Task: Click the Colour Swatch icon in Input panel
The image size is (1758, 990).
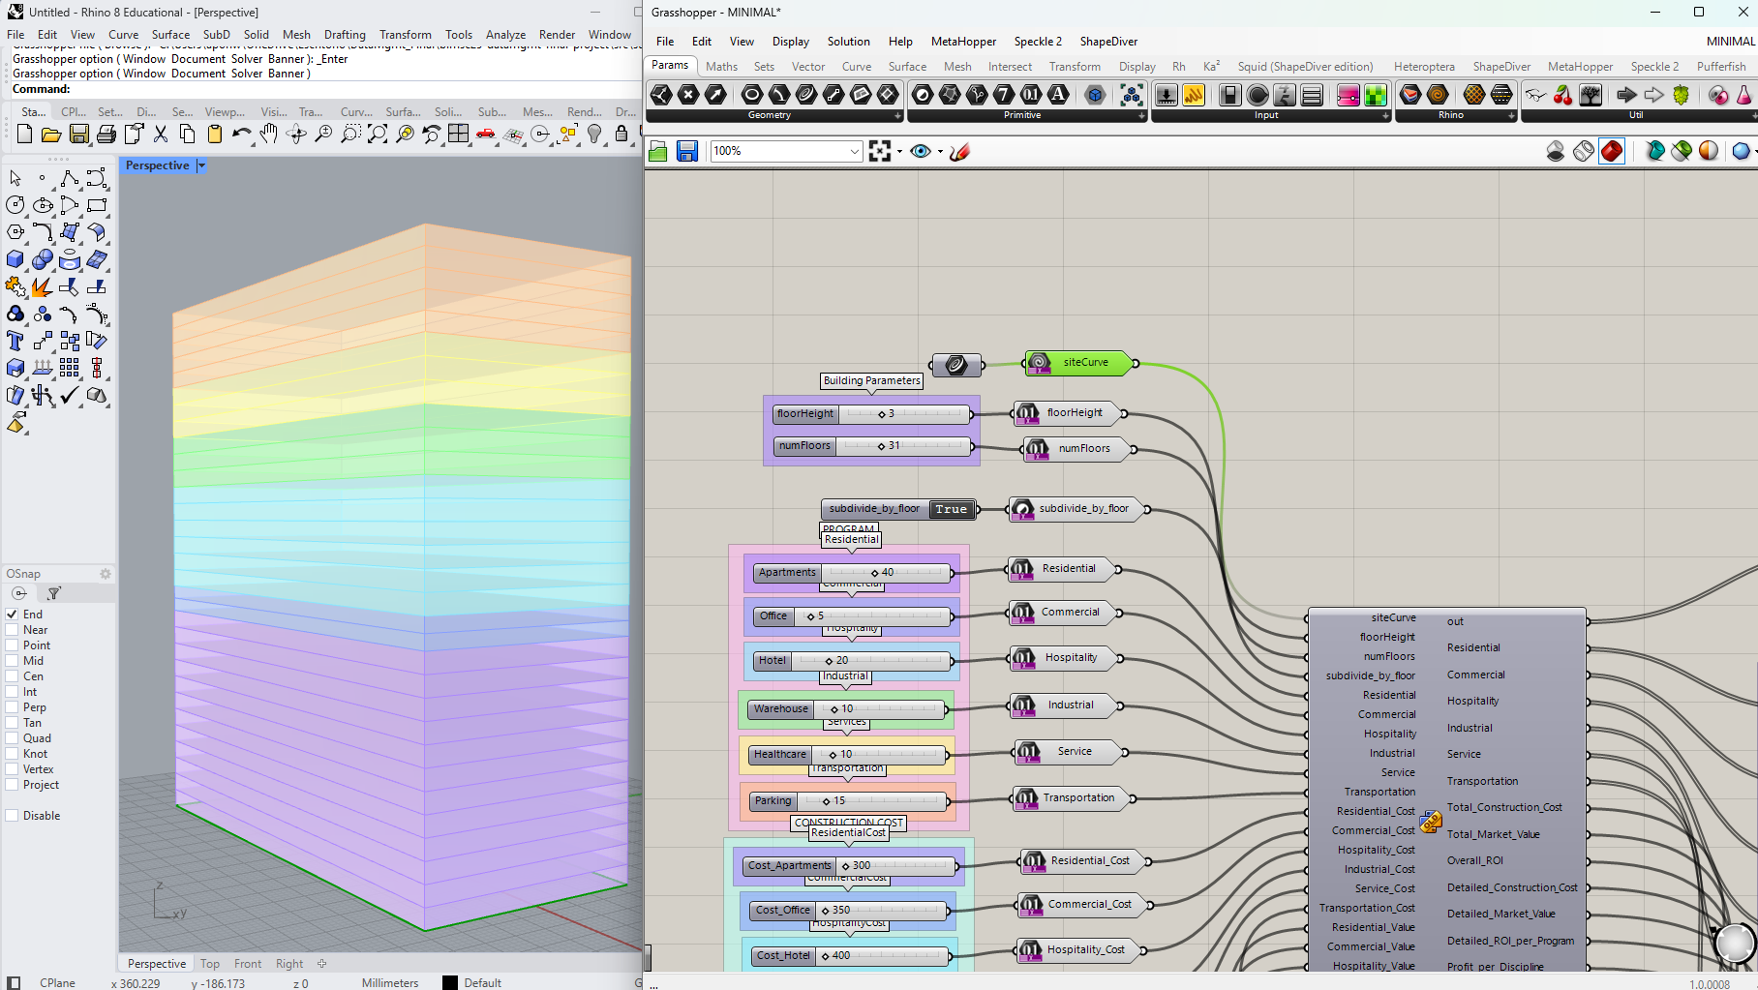Action: coord(1376,95)
